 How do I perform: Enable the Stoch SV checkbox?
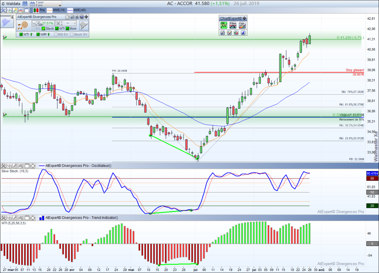[x=71, y=34]
